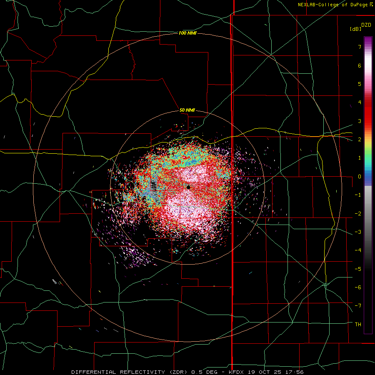Click the 0 value on the color scale

[360, 177]
